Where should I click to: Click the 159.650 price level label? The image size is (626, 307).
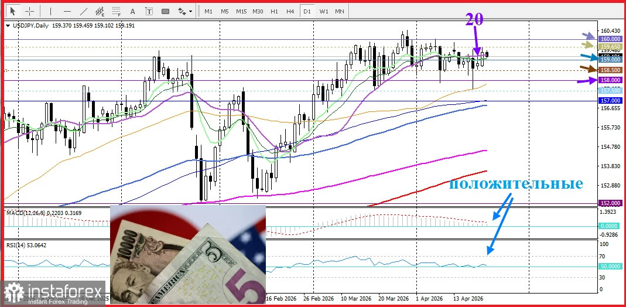coord(611,46)
